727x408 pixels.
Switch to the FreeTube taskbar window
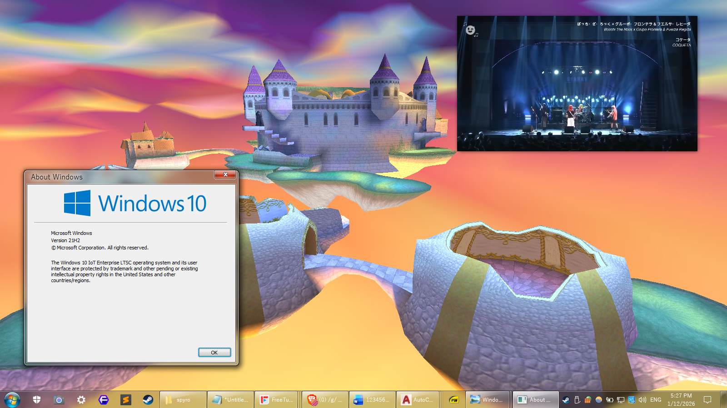(x=277, y=400)
